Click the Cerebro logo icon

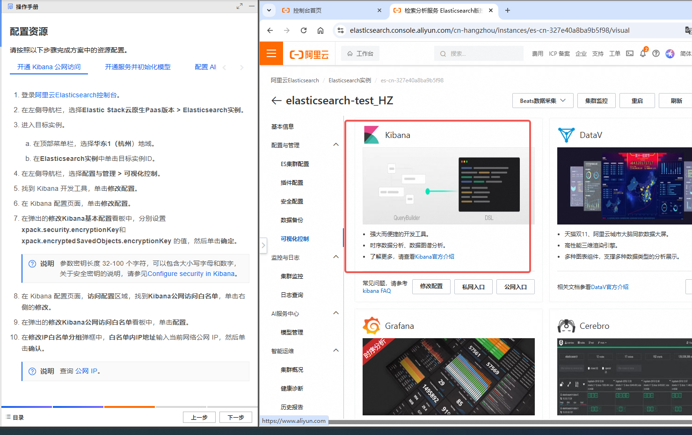tap(566, 326)
